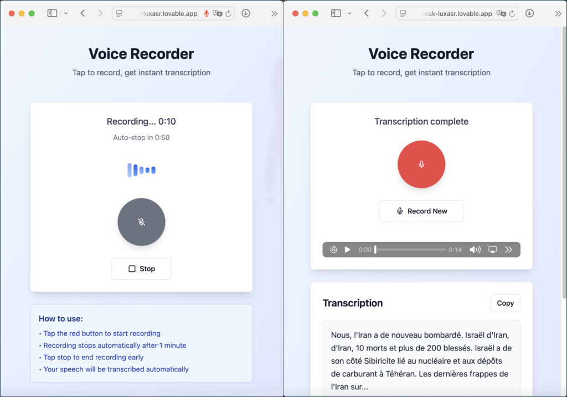Stop the current recording
Image resolution: width=567 pixels, height=397 pixels.
click(141, 269)
